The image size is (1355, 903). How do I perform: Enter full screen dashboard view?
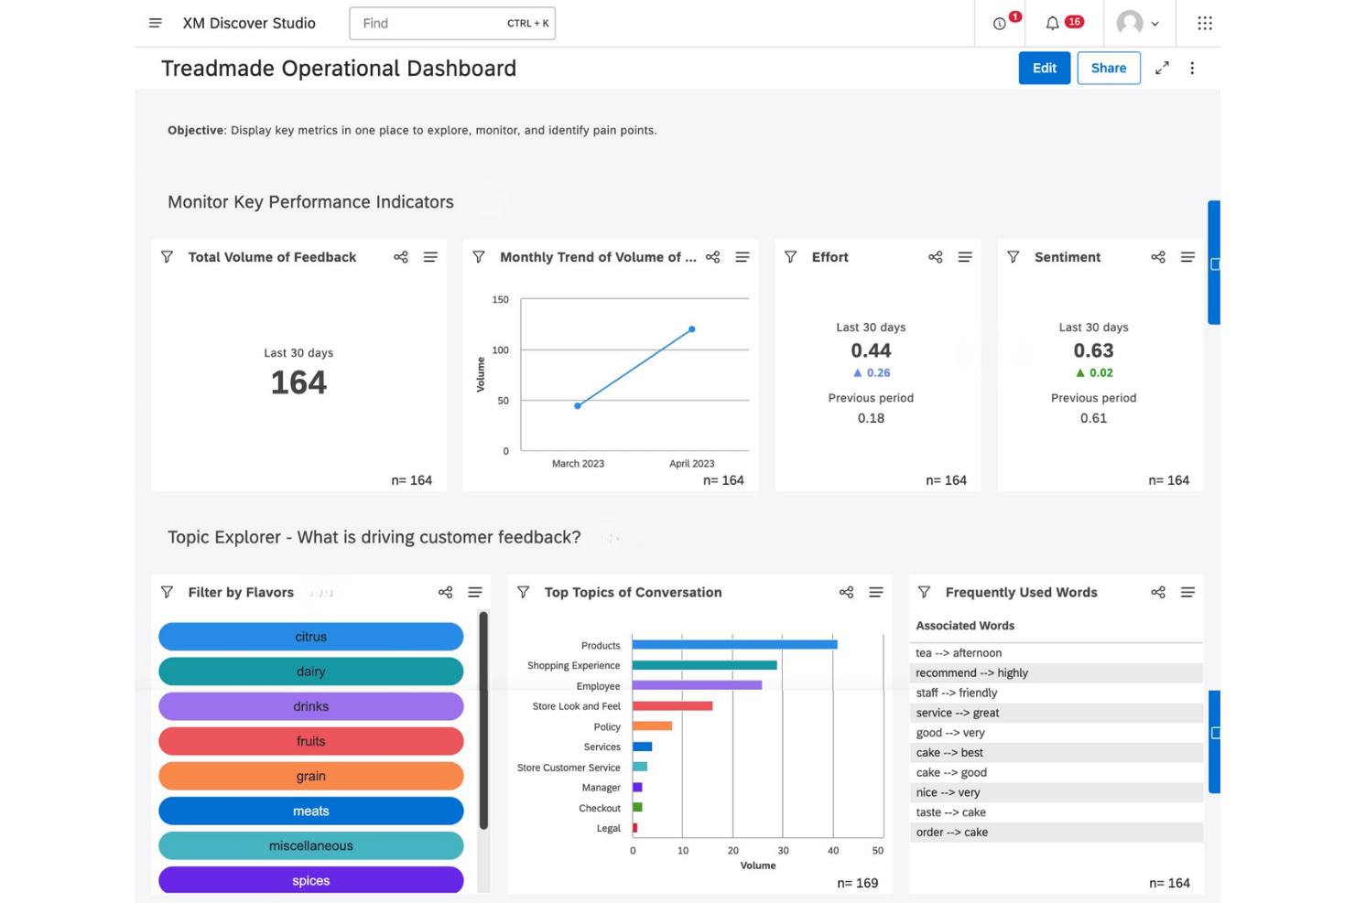[1162, 68]
